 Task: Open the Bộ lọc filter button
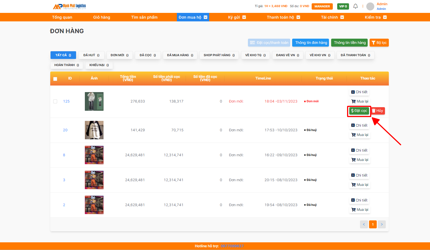point(379,43)
